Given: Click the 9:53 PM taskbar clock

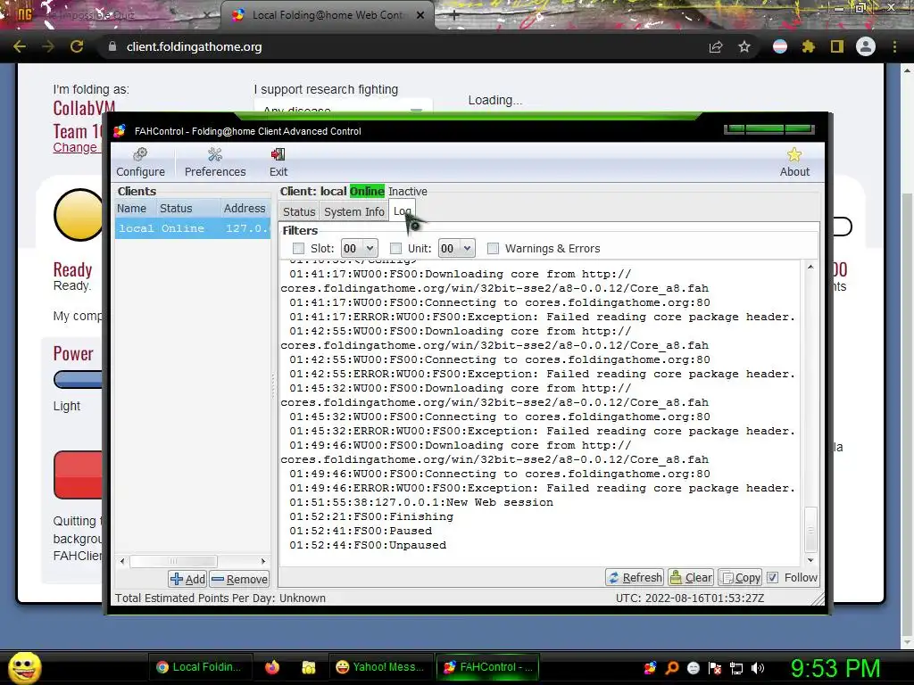Looking at the screenshot, I should (x=835, y=667).
